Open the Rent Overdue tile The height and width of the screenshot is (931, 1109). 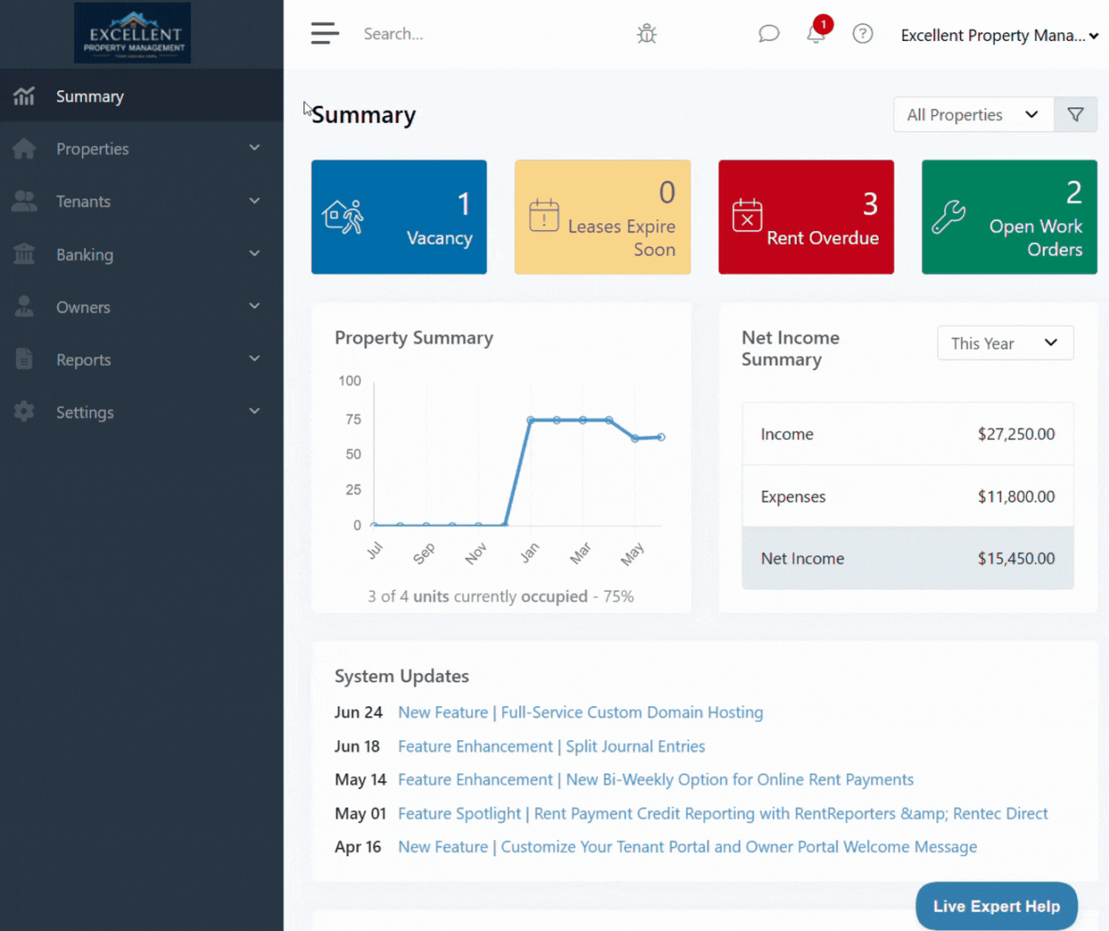[x=805, y=217]
